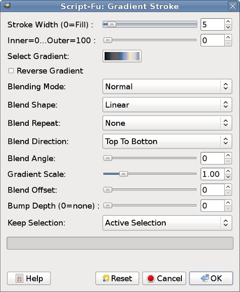The height and width of the screenshot is (292, 240).
Task: Increase Blend Angle with up arrow
Action: coord(228,155)
